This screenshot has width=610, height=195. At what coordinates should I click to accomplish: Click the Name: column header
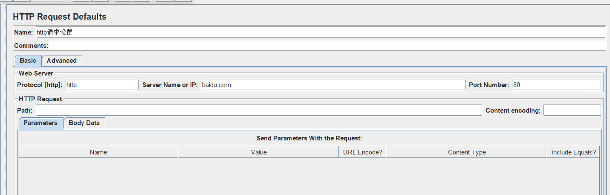(98, 152)
